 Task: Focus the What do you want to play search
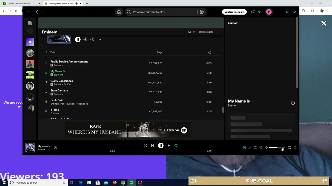(161, 12)
